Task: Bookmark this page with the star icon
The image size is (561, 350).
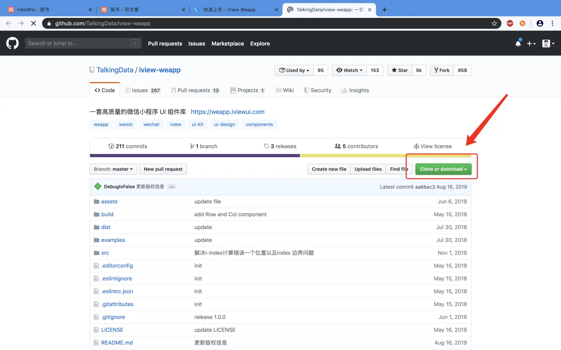Action: [x=494, y=24]
